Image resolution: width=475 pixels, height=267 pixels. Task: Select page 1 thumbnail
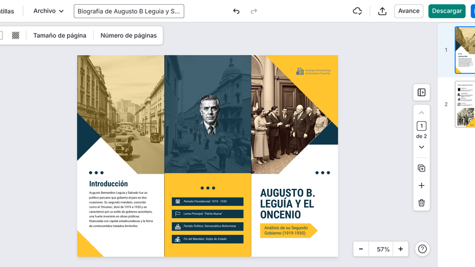[x=465, y=50]
